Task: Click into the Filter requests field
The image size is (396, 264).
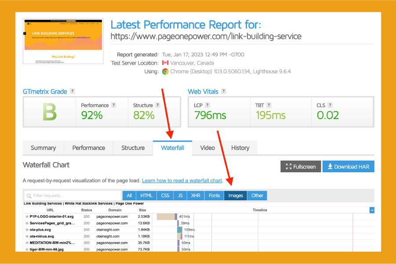Action: (73, 195)
